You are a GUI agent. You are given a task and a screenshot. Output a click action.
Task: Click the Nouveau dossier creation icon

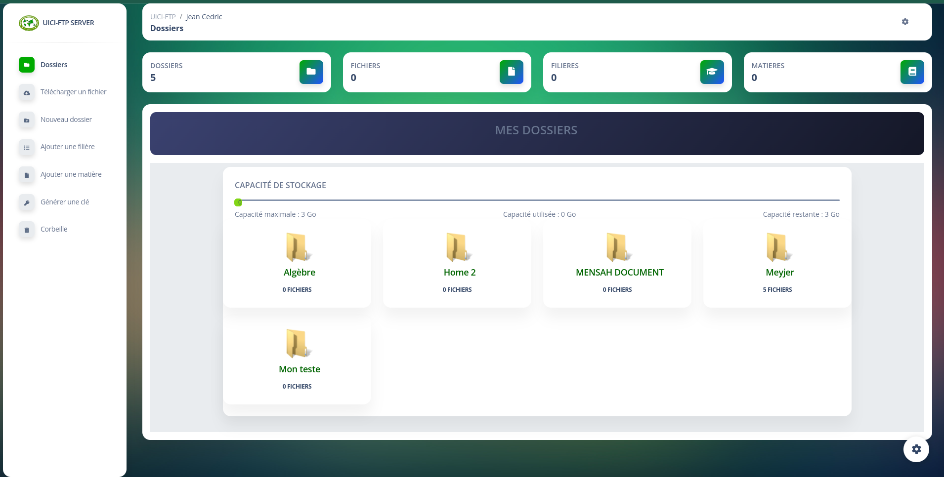point(27,120)
